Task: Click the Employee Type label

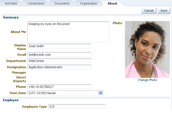Action: tap(35, 107)
